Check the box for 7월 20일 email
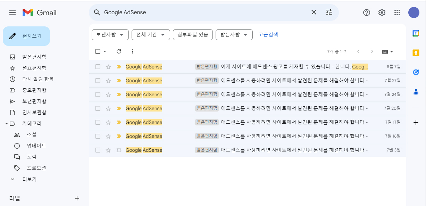 click(x=98, y=108)
